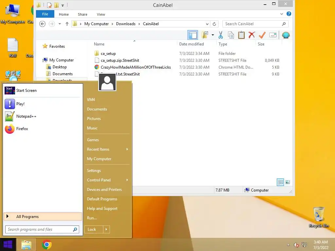Click the blue Help question mark icon

tap(289, 14)
